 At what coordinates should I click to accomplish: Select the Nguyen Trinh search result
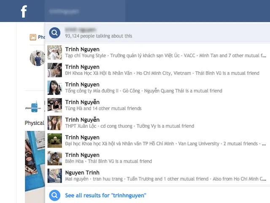pos(157,176)
